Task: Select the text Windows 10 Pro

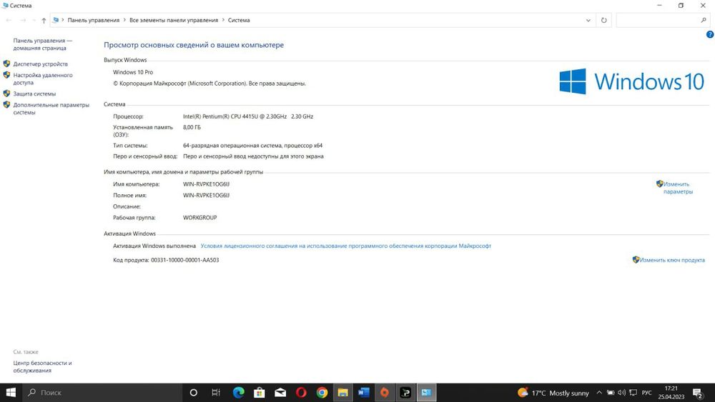Action: tap(133, 72)
